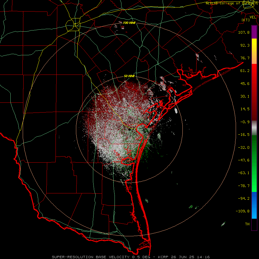
Task: Click the bright green segment of the color bar
Action: coord(254,178)
